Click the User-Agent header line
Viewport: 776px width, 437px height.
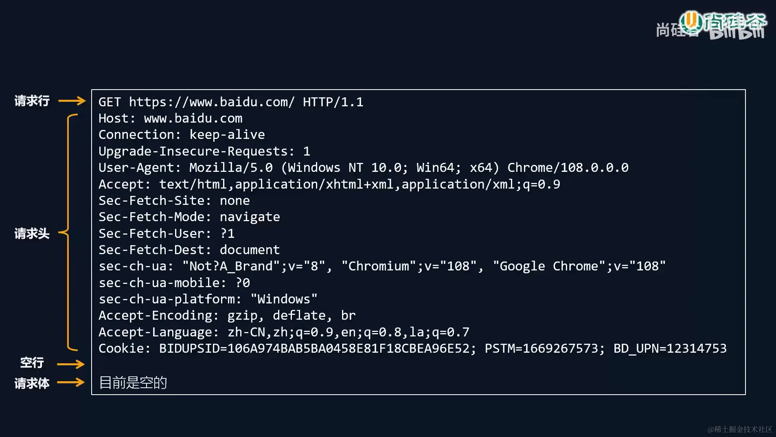[x=363, y=168]
